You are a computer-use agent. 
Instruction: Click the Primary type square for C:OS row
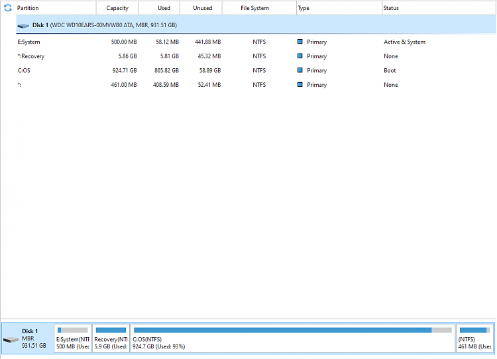tap(300, 70)
